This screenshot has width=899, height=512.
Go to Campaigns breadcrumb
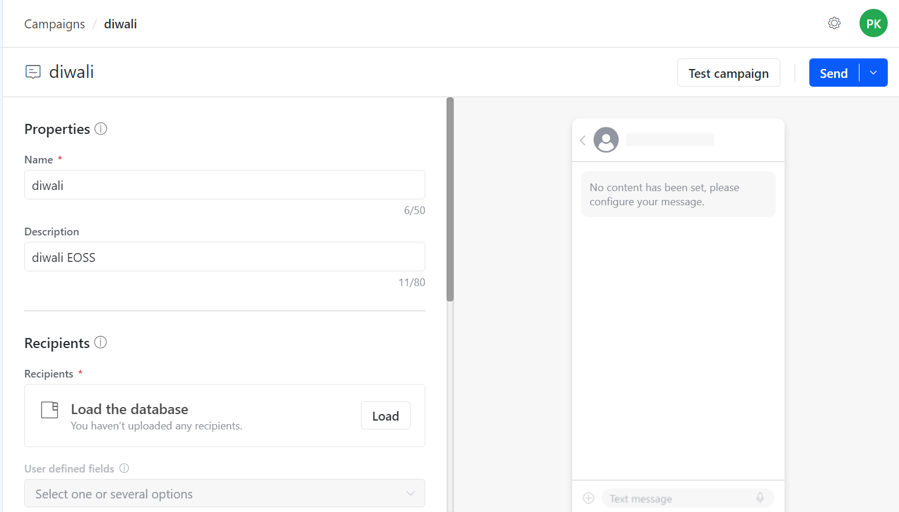54,24
